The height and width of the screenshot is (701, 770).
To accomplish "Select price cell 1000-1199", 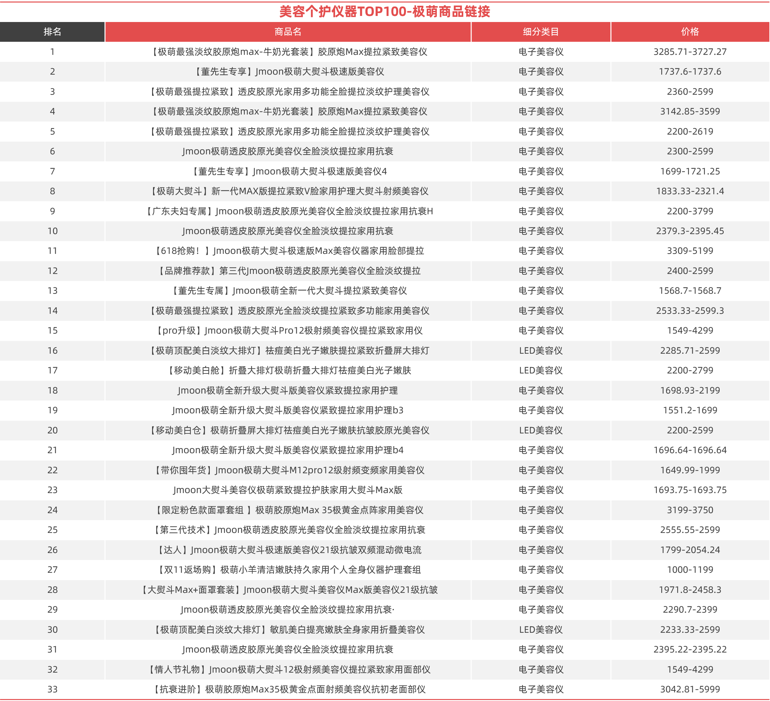I will tap(690, 570).
